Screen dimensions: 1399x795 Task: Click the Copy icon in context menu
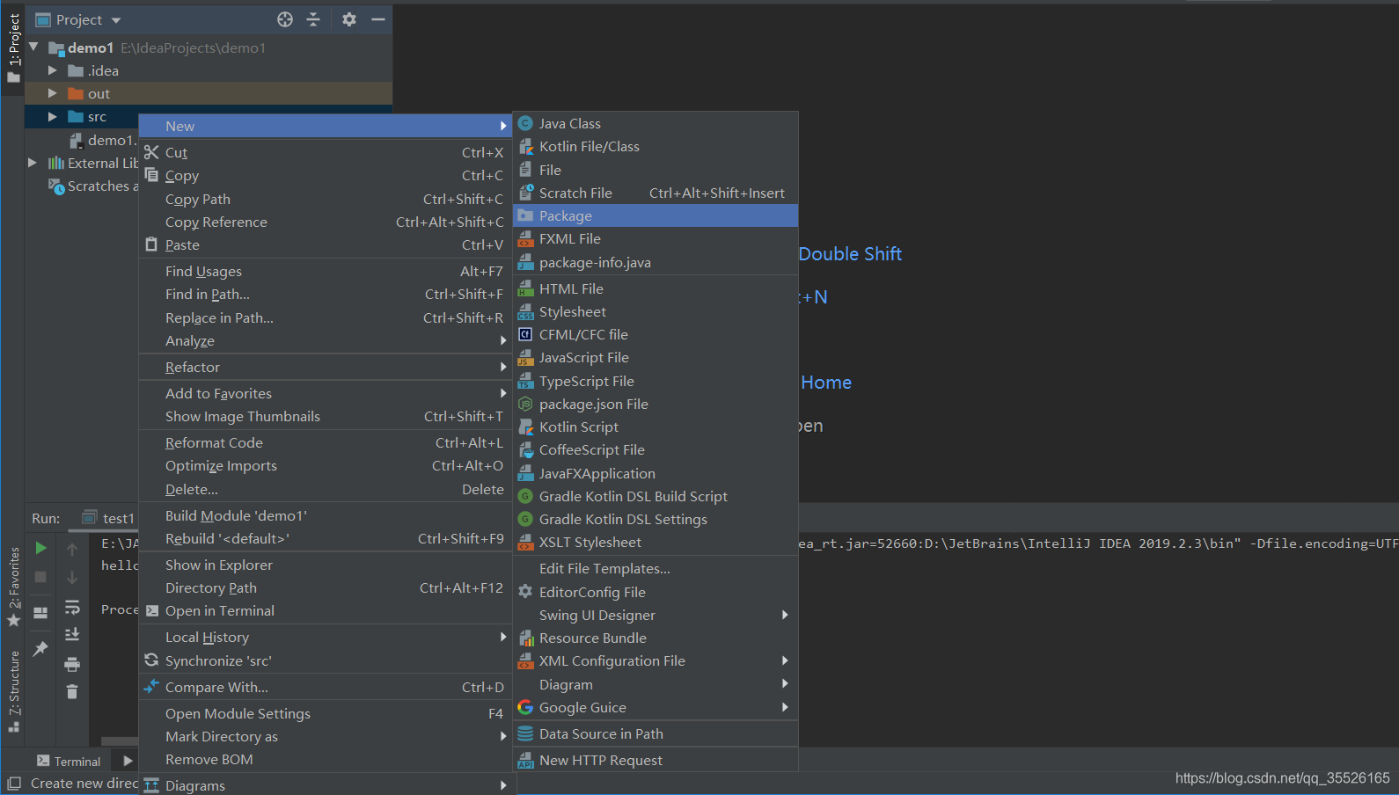[151, 175]
